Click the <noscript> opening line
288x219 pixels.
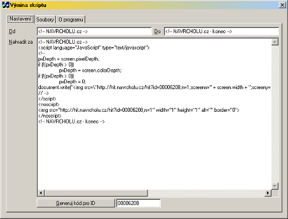48,104
